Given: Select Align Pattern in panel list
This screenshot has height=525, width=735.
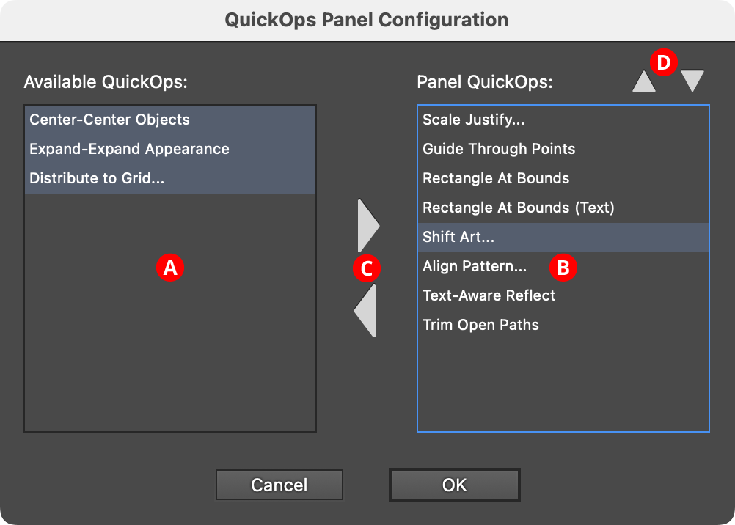Looking at the screenshot, I should pos(475,266).
